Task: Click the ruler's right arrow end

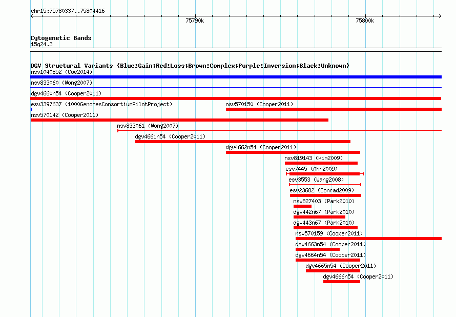Action: coord(440,16)
